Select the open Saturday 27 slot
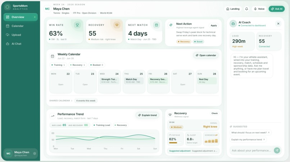Viewport: 290px width, 162px height. click(x=183, y=82)
